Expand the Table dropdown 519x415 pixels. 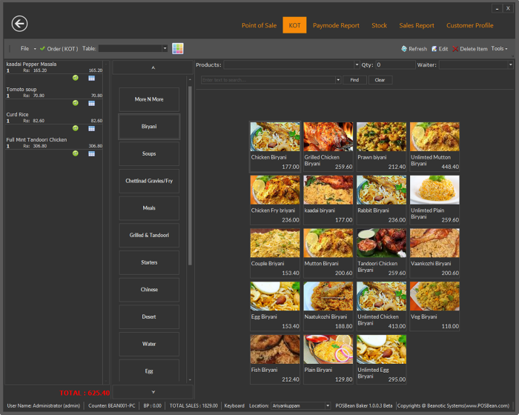coord(165,49)
